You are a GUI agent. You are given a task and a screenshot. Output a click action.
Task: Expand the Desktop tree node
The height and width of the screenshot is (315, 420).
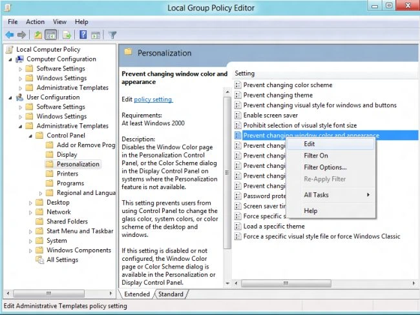tap(30, 203)
